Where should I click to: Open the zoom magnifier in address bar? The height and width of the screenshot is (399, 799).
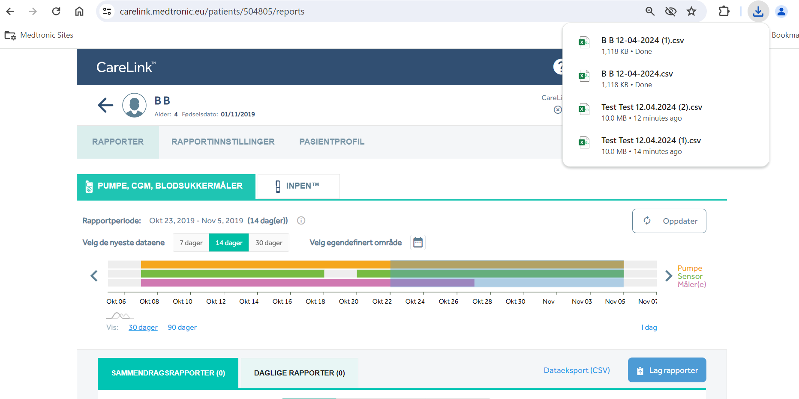[x=650, y=12]
